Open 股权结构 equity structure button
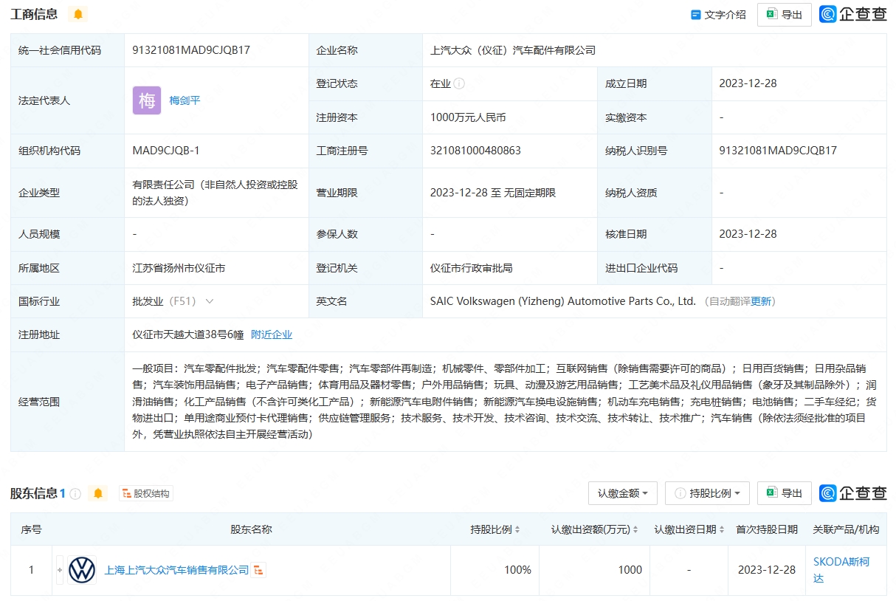Image resolution: width=896 pixels, height=601 pixels. point(146,493)
